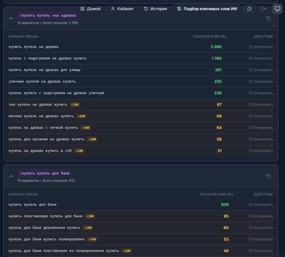Copy phrase 'купить купель для бани' with 939

(261, 205)
